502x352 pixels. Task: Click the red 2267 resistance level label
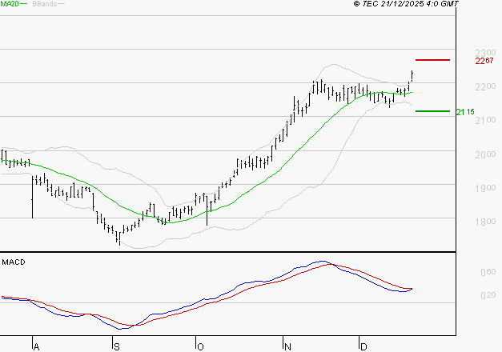click(x=484, y=61)
